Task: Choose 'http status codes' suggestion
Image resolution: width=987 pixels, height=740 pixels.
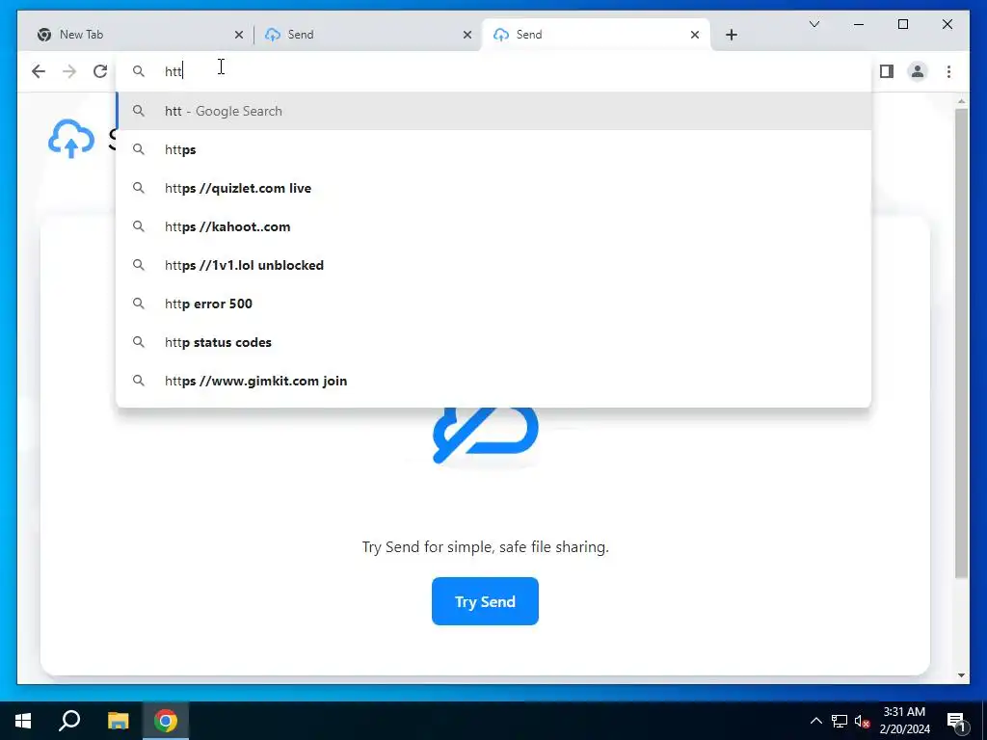Action: click(493, 342)
